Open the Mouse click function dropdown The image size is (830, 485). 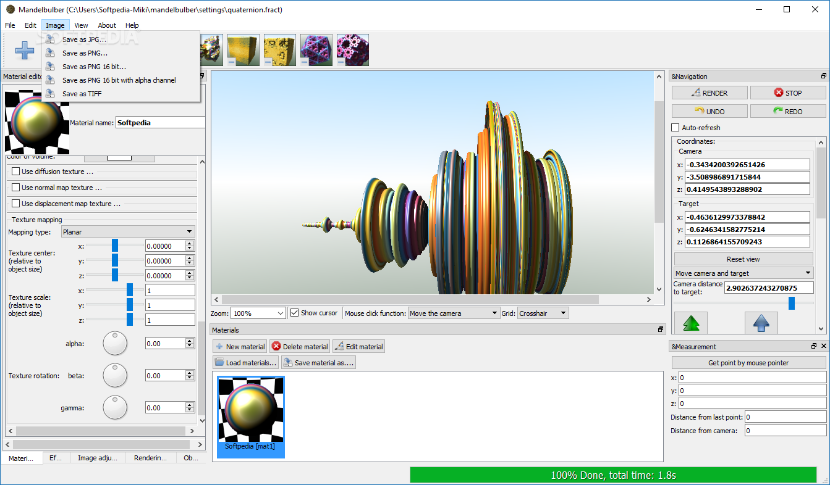pyautogui.click(x=454, y=313)
